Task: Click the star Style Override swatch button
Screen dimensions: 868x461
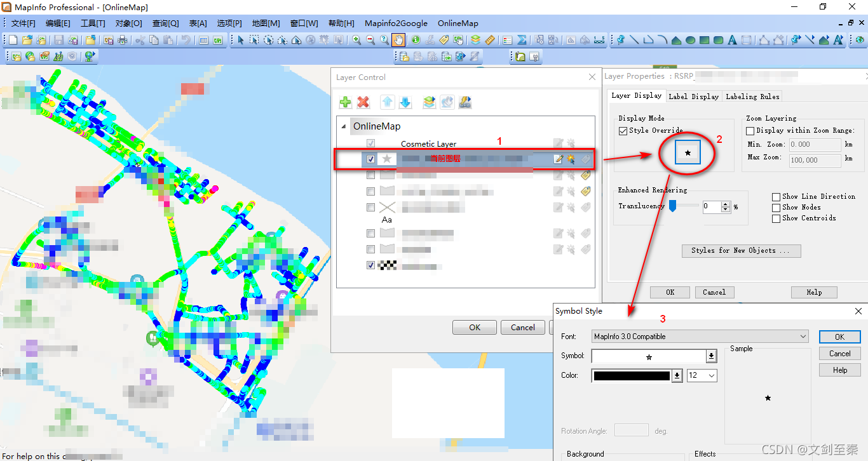Action: tap(688, 153)
